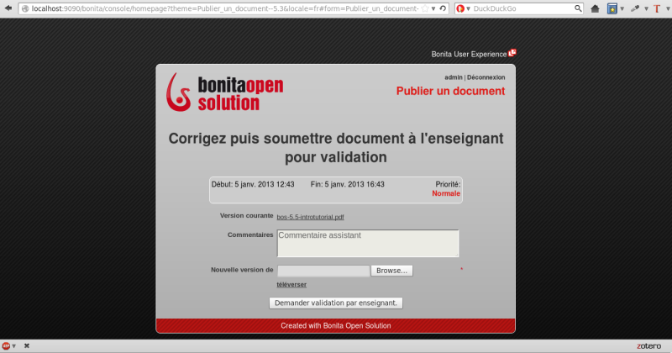The image size is (672, 353).
Task: Open the Adblock Plus dropdown arrow
Action: tap(13, 345)
